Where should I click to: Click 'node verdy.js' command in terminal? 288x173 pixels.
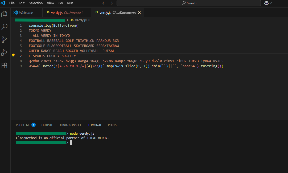pos(82,134)
